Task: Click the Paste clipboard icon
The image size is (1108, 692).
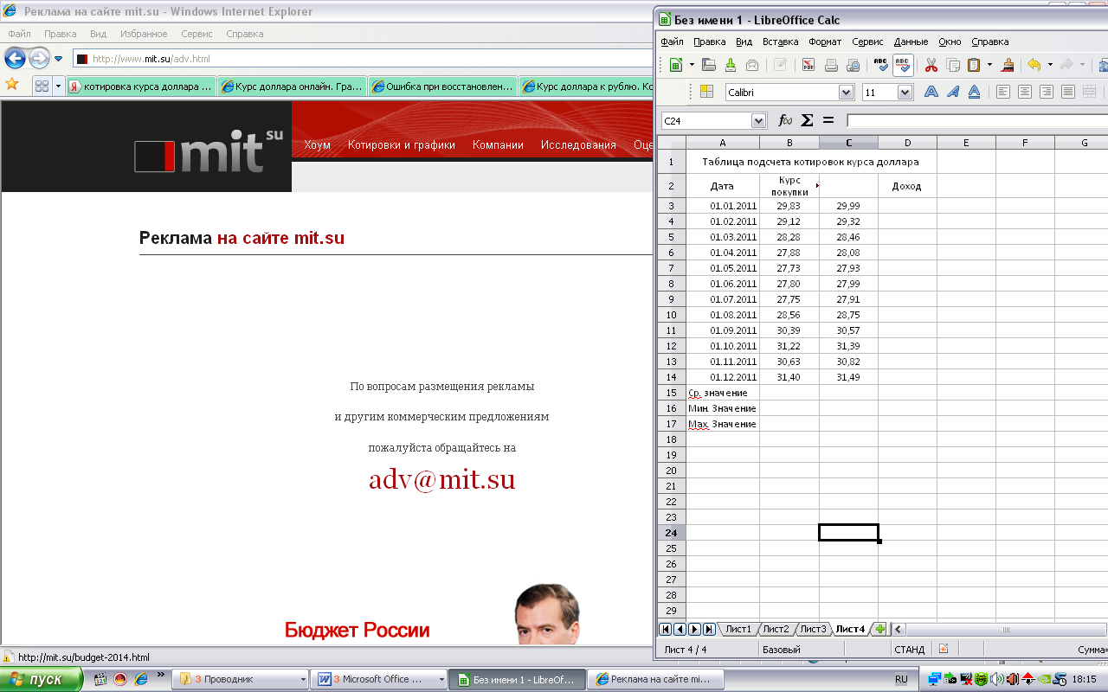Action: click(x=974, y=65)
